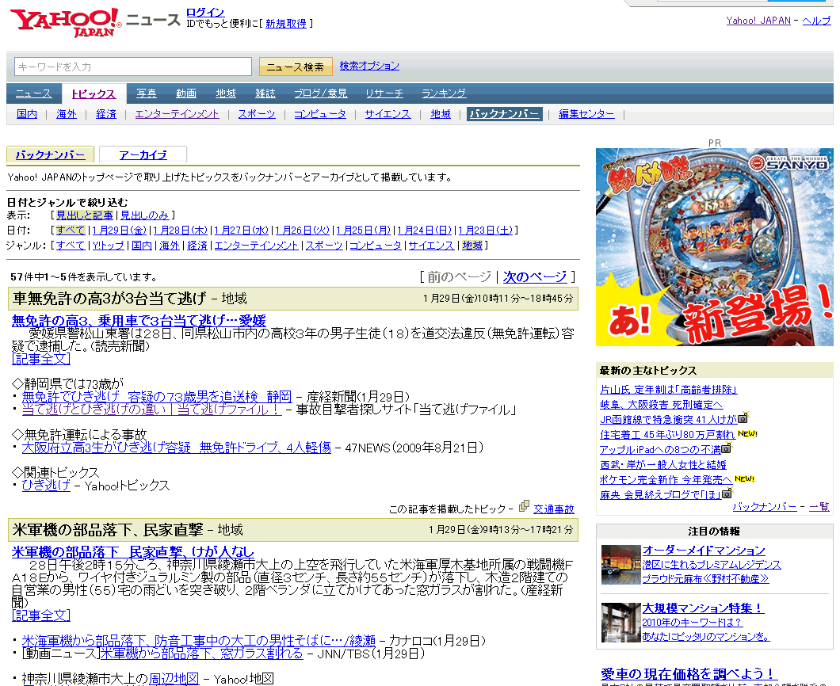Switch to the アーカイブ tab
The height and width of the screenshot is (686, 840).
(143, 154)
